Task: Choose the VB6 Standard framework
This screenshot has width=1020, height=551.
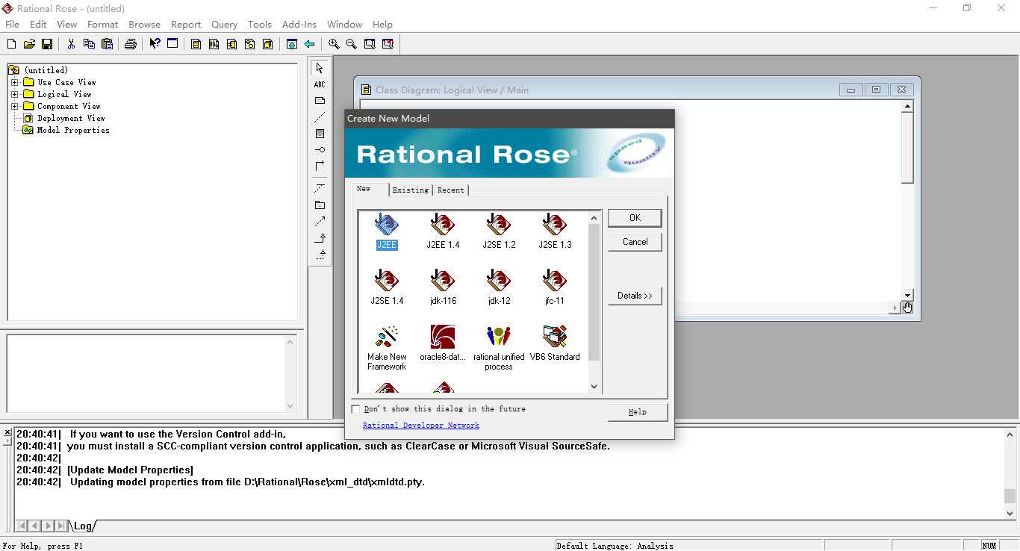Action: 555,343
